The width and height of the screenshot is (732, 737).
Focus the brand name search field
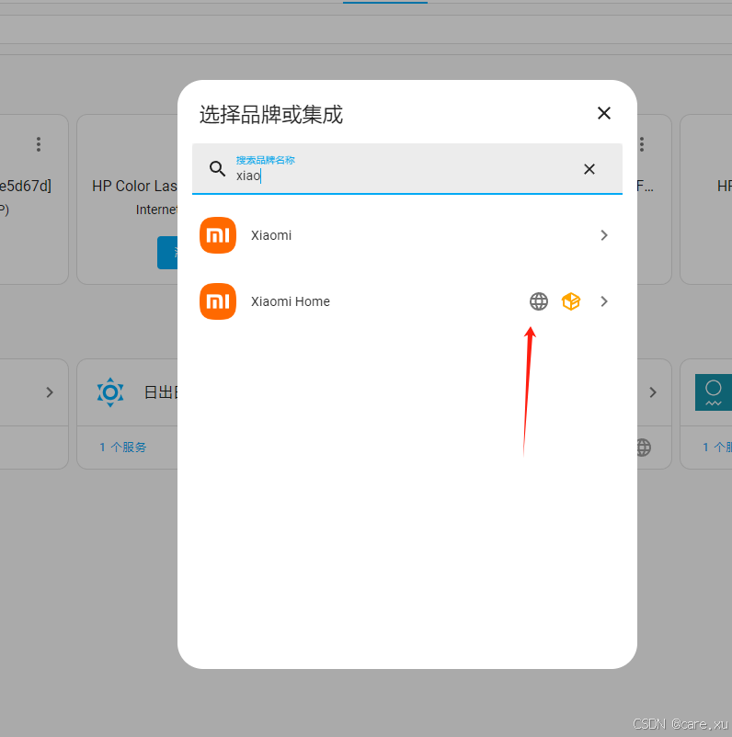click(407, 169)
